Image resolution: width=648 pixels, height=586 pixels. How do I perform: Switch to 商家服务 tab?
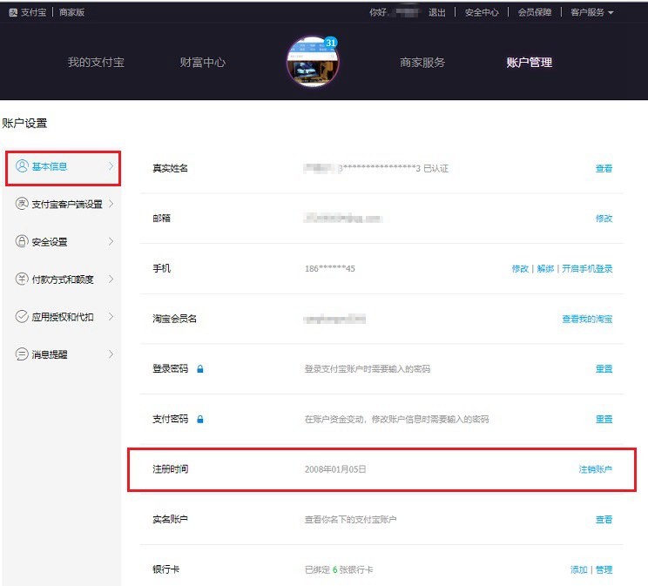point(422,63)
